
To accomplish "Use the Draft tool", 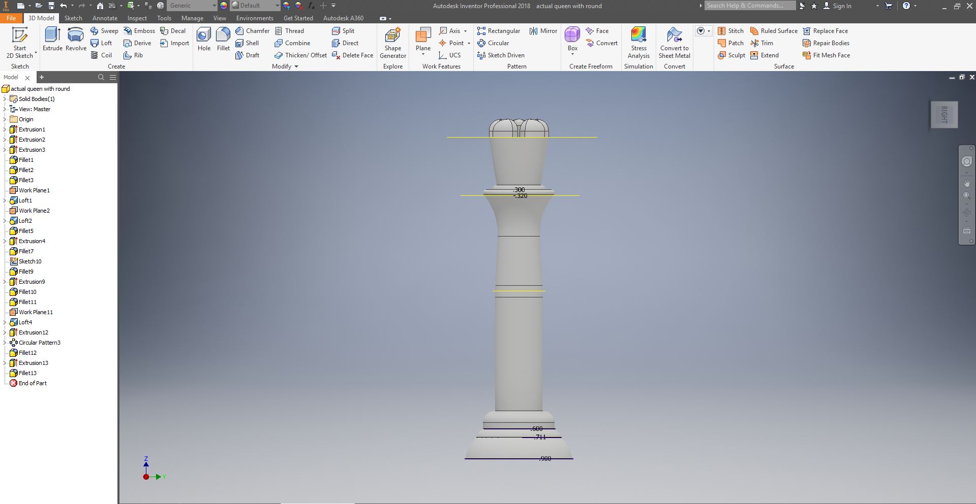I will click(x=247, y=55).
